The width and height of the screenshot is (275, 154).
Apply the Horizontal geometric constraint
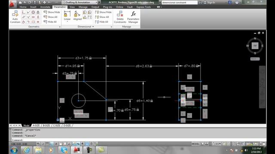33,17
